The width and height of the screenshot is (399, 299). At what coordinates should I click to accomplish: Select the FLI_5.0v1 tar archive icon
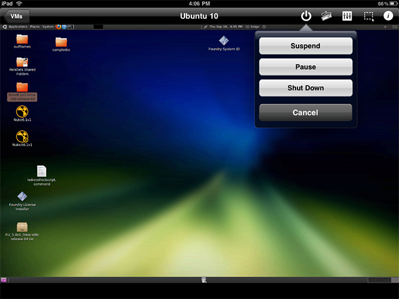[x=22, y=231]
